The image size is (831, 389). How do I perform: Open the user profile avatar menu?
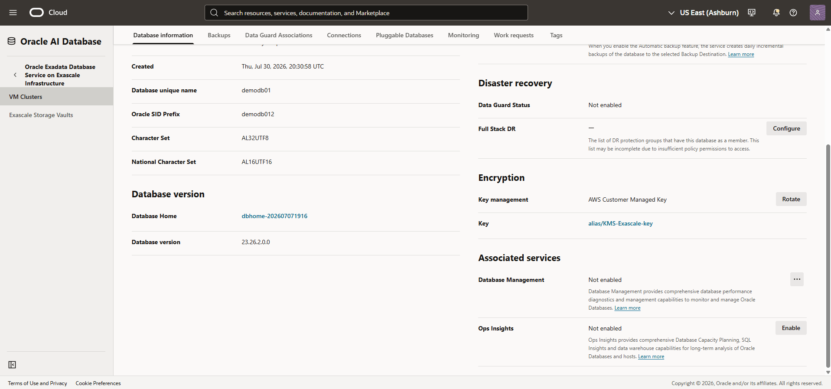pyautogui.click(x=818, y=13)
